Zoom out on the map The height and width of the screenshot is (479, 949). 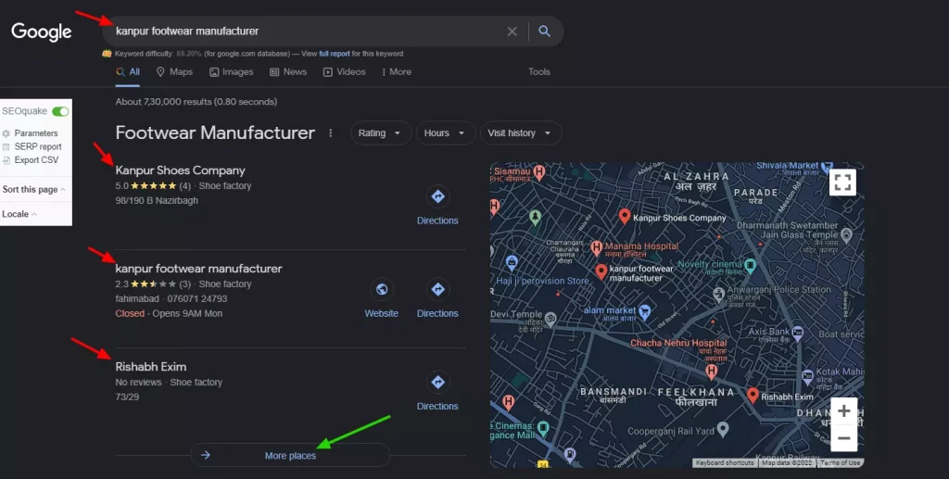click(843, 438)
